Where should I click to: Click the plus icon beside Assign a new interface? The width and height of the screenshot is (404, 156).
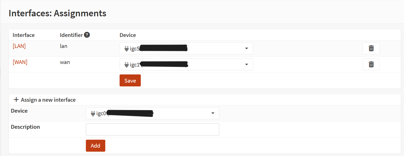[x=16, y=100]
